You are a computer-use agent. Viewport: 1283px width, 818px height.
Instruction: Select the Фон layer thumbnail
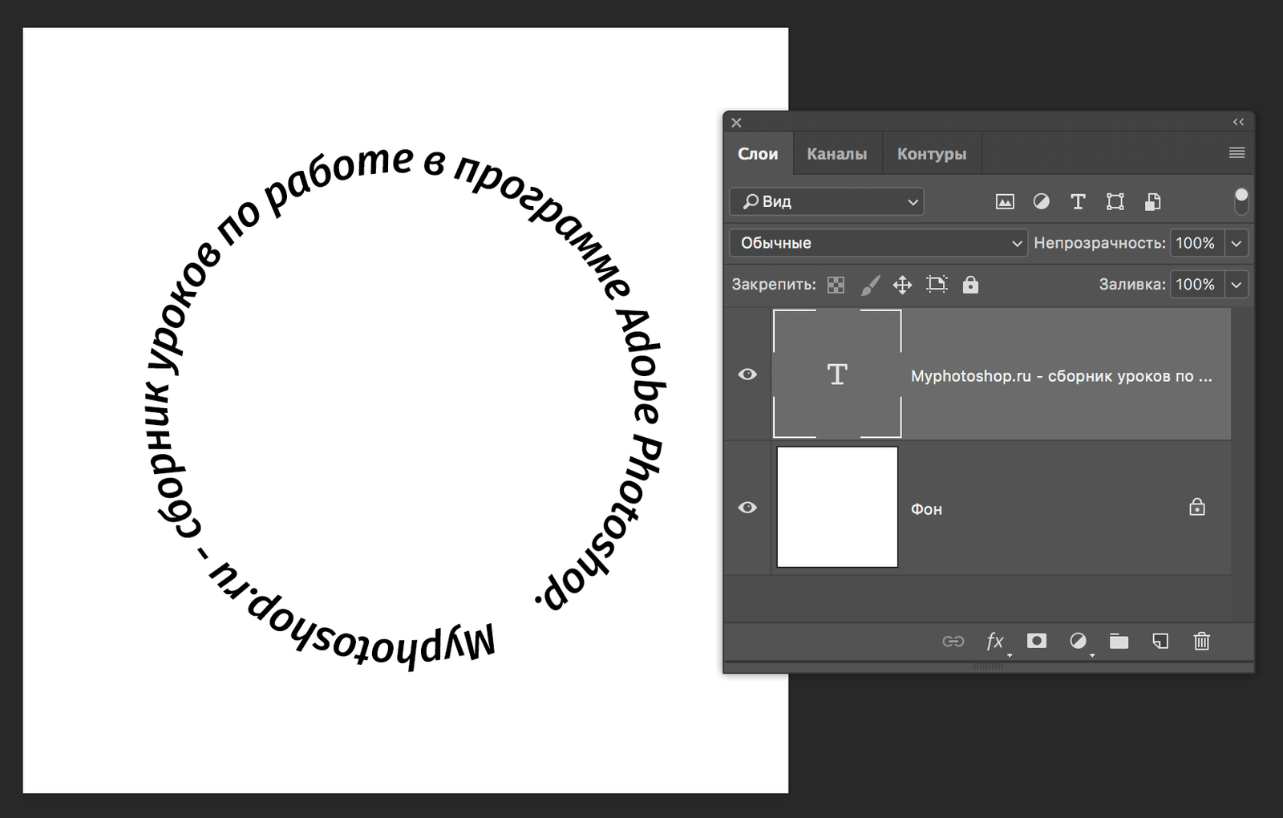pos(837,508)
